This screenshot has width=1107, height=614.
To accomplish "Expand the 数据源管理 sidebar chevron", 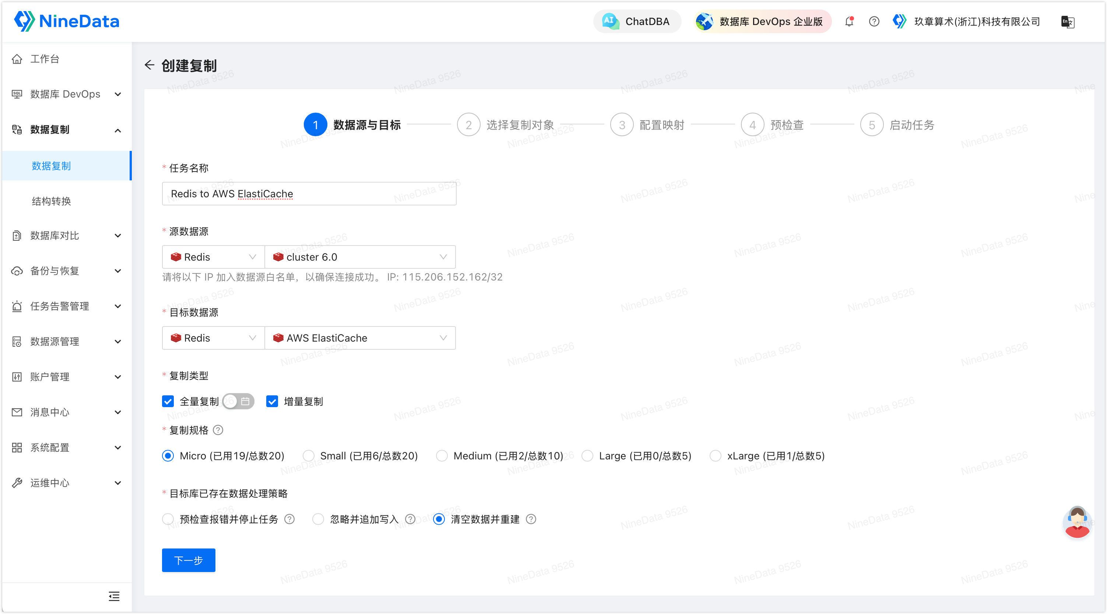I will [x=118, y=342].
